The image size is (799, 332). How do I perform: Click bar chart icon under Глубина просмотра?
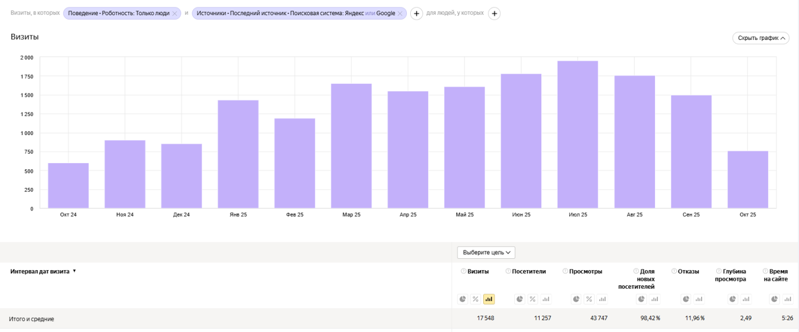[x=745, y=299]
